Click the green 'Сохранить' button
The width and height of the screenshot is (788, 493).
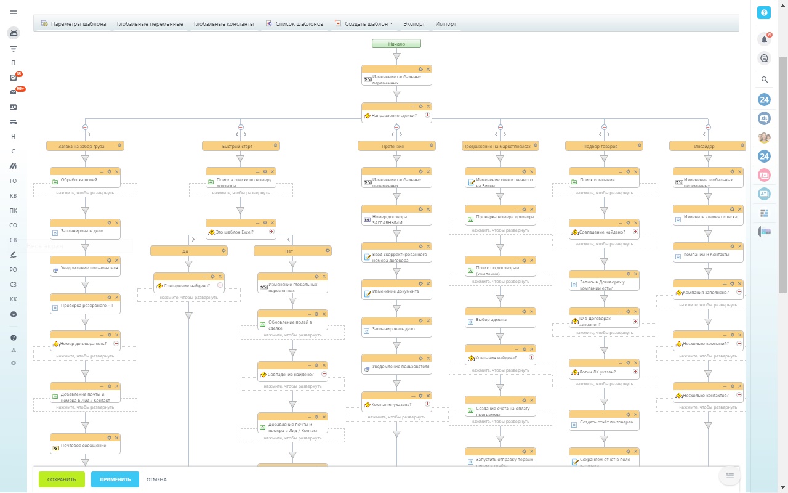(62, 479)
